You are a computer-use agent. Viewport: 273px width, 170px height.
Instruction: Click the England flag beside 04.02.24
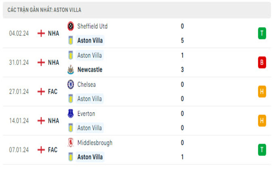[x=41, y=33]
